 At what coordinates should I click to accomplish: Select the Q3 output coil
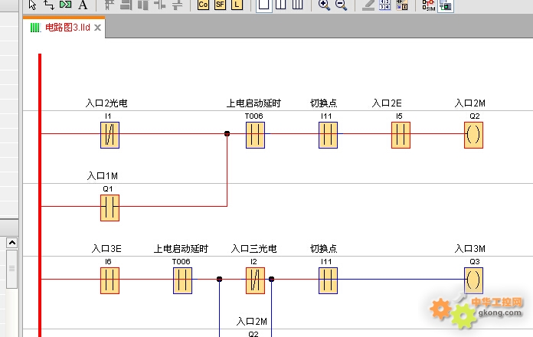pos(473,280)
